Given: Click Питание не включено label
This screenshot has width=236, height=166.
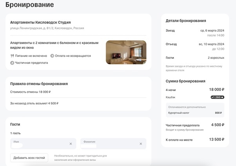Looking at the screenshot, I should pyautogui.click(x=31, y=56).
